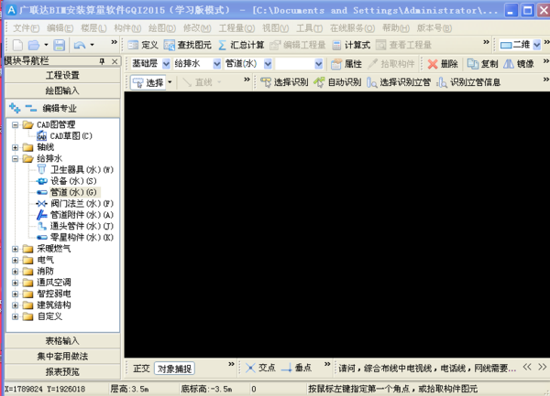
Task: Collapse the 给排水 tree node
Action: pos(15,158)
